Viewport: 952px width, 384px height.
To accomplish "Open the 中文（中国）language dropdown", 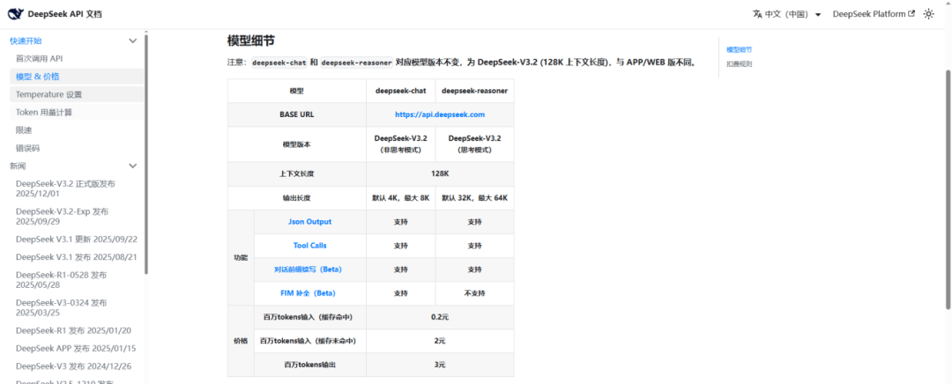I will tap(787, 14).
